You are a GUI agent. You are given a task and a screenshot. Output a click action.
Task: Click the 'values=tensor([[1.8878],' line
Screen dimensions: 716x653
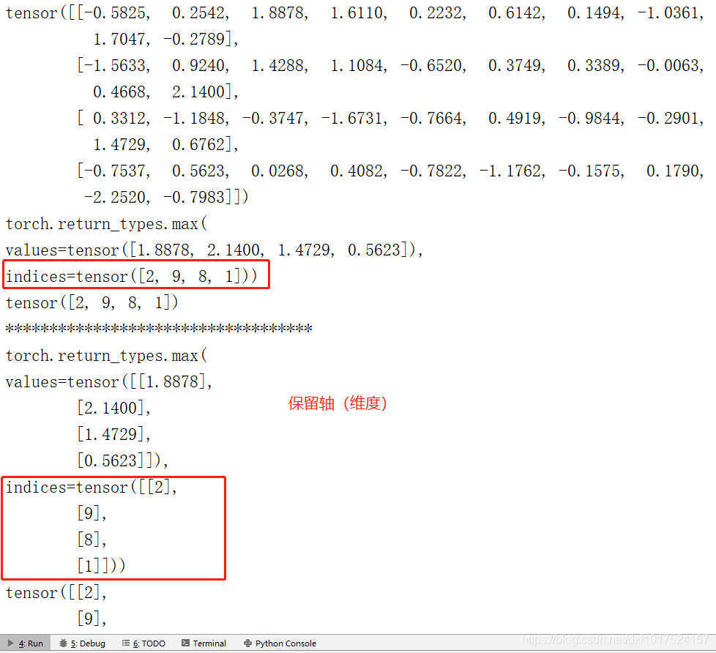[108, 381]
